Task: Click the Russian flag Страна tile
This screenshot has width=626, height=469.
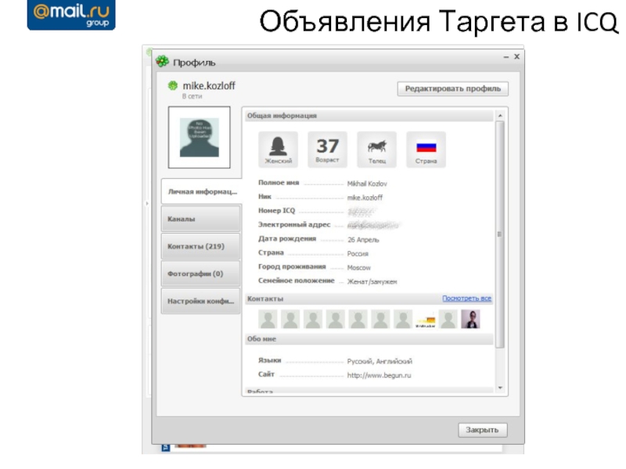Action: tap(426, 149)
